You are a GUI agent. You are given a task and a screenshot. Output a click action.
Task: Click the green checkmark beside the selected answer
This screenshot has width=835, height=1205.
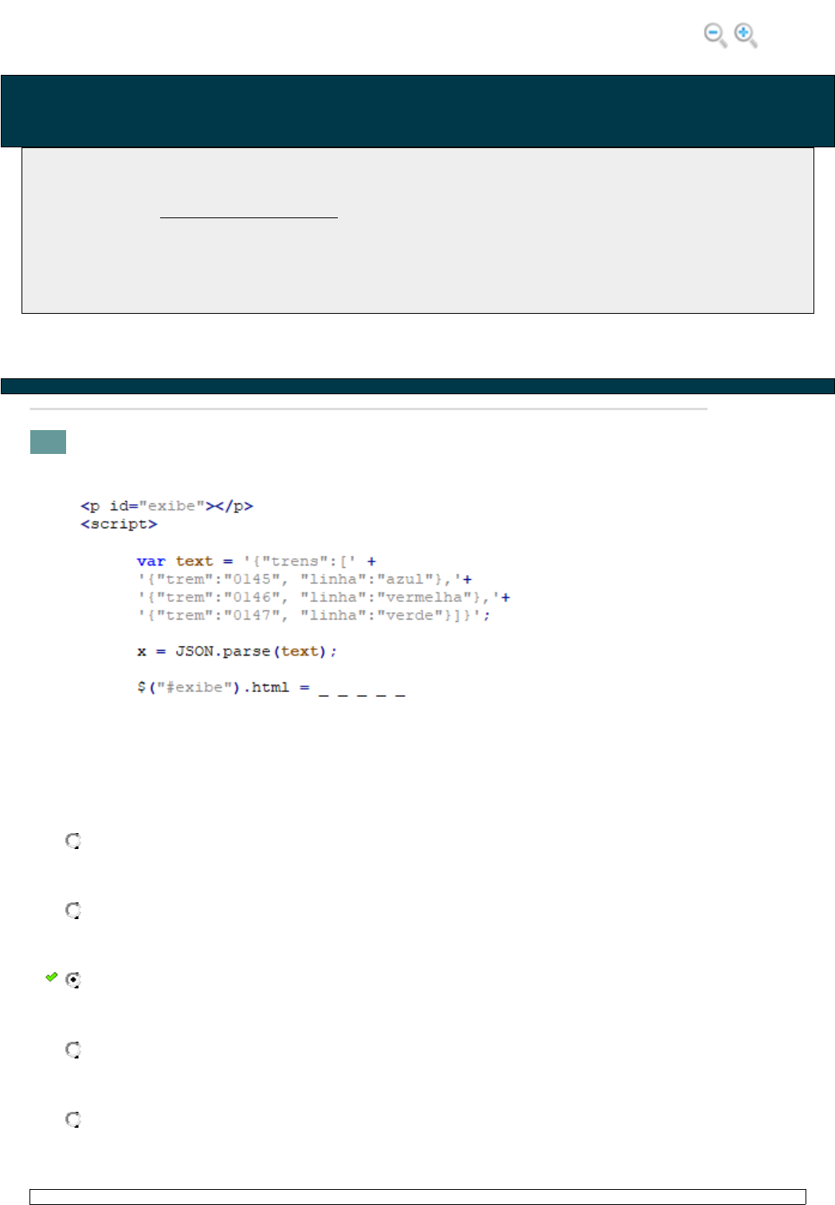point(52,976)
